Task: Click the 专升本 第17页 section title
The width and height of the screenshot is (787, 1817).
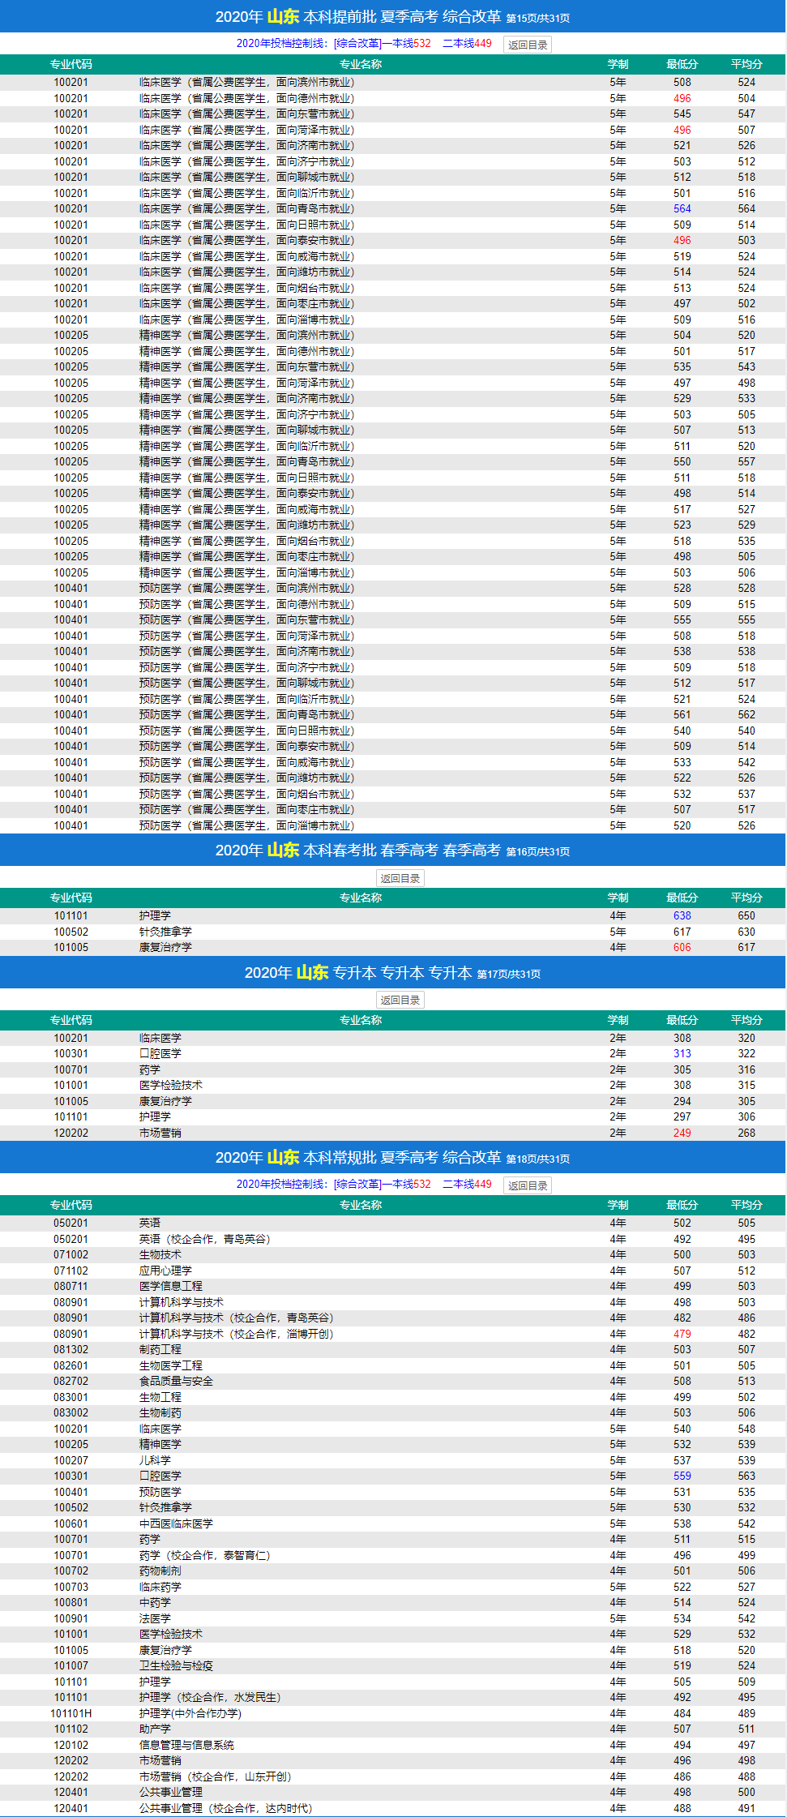Action: pyautogui.click(x=393, y=972)
